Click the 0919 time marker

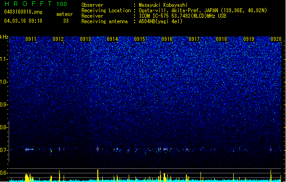point(249,39)
